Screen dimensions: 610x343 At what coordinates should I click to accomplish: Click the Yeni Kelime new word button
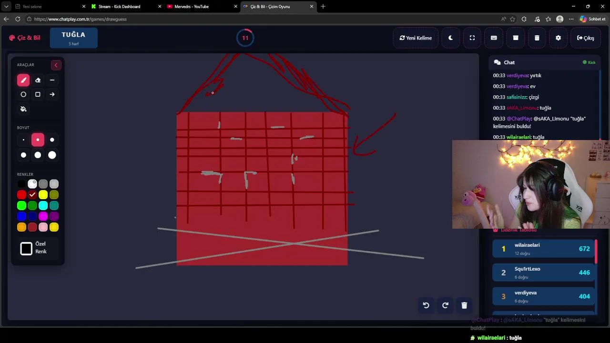416,38
